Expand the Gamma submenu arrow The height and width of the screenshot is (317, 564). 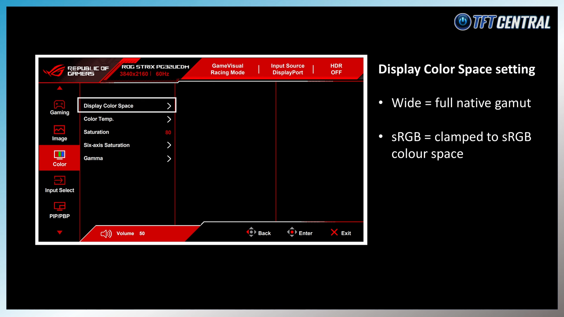(169, 158)
